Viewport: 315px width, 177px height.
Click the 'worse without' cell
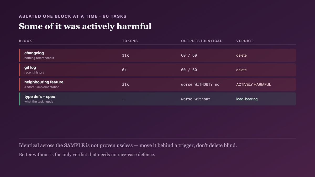pos(196,99)
